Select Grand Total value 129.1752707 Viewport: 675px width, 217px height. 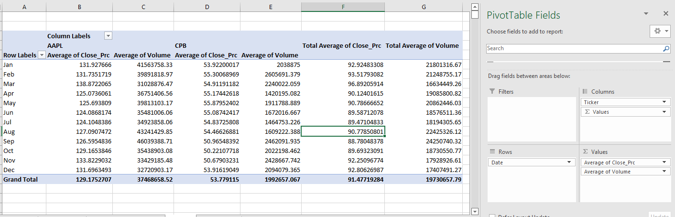point(79,179)
